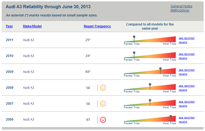Click the neutral face icon for 2008

103,88
